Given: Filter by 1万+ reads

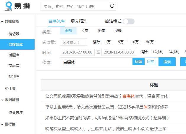Looking at the screenshot, I should pyautogui.click(x=109, y=42).
